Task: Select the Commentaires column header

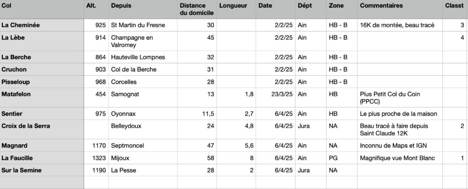Action: tap(400, 9)
